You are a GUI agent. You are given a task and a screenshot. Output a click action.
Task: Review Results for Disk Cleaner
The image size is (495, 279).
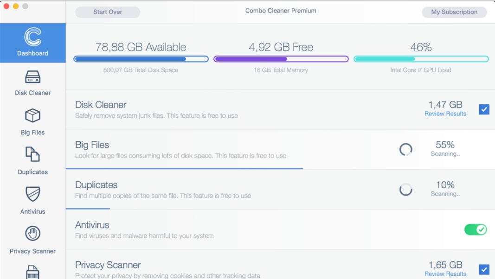pos(445,113)
